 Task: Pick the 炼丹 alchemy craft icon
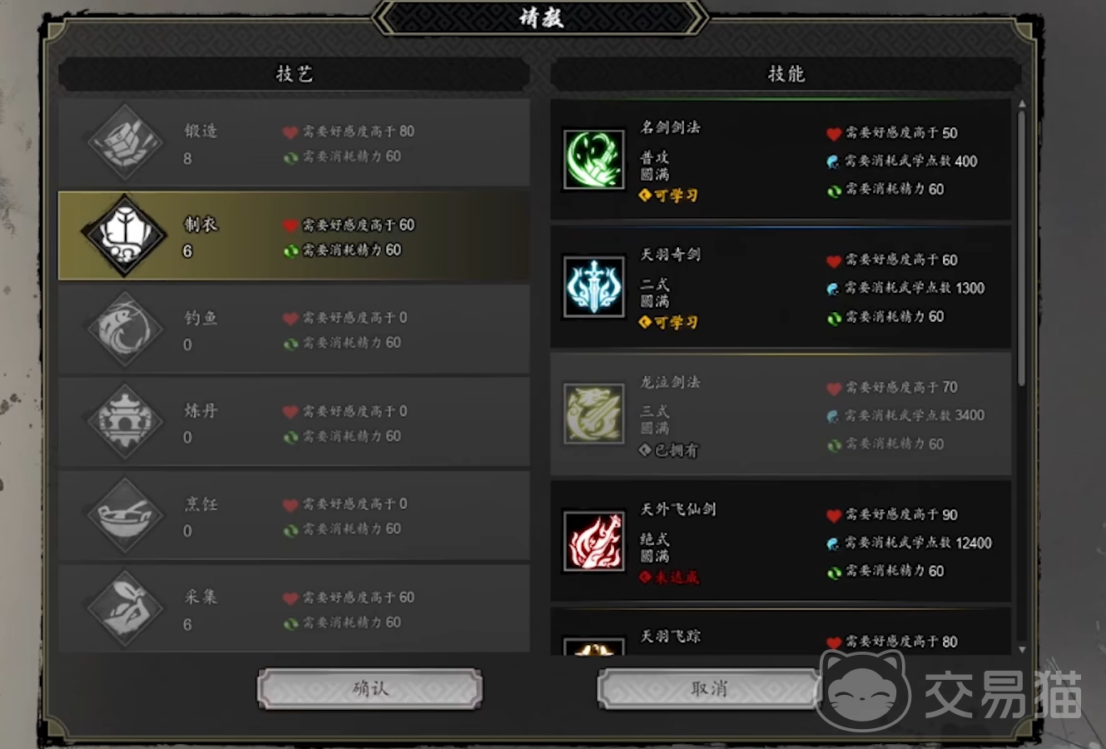[x=126, y=422]
